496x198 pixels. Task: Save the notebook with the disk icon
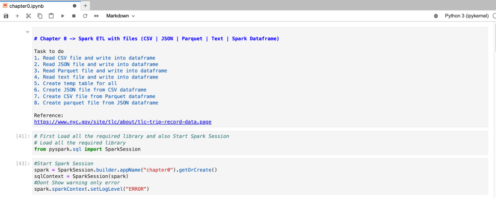(x=6, y=16)
